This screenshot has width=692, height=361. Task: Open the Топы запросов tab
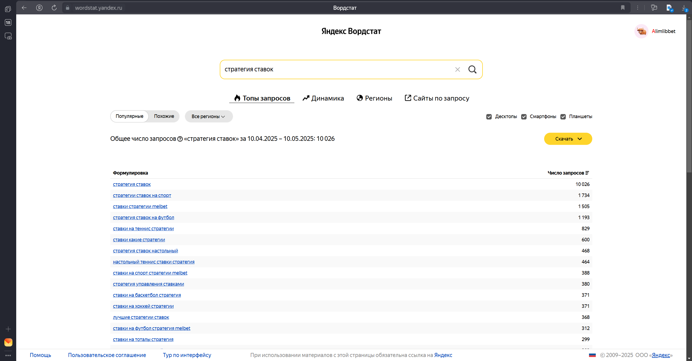[x=262, y=98]
